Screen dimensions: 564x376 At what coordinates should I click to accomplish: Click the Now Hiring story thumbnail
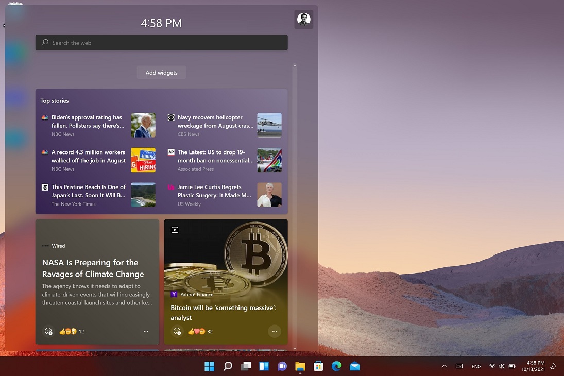143,160
